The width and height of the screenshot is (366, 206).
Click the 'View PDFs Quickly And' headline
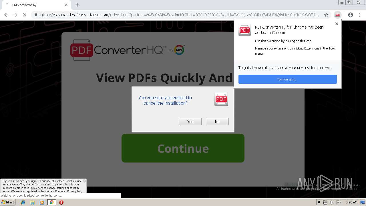click(164, 78)
